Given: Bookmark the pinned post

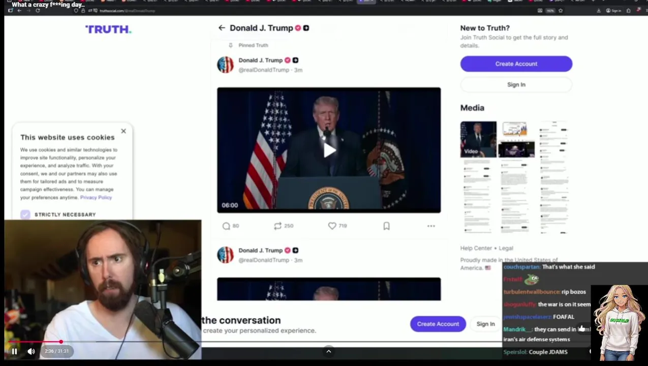Looking at the screenshot, I should click(x=386, y=226).
